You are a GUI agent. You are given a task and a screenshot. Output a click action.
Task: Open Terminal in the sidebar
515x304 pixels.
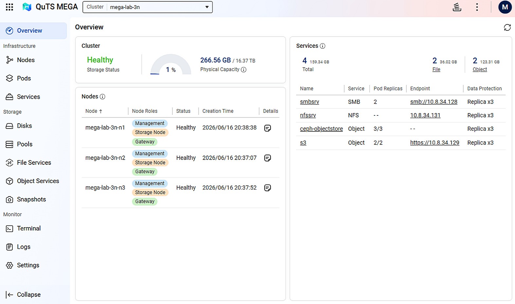[x=33, y=228]
